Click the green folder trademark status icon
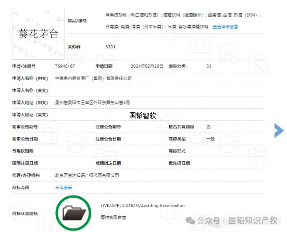The image size is (287, 232). [73, 213]
